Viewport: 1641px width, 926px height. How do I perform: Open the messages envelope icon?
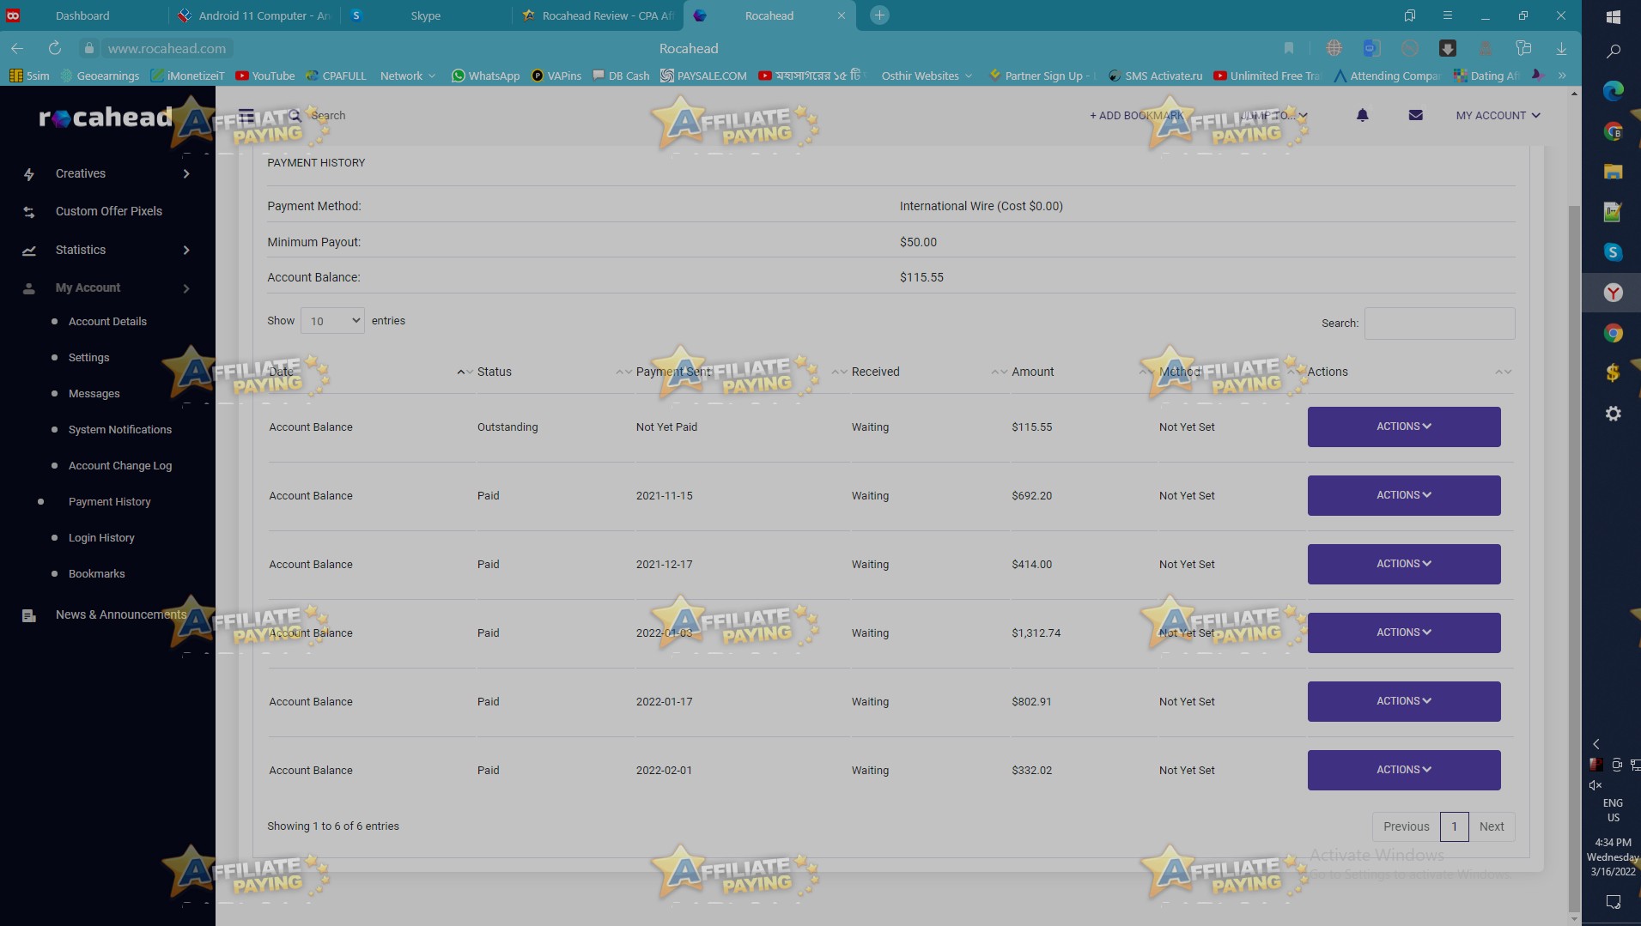1415,115
